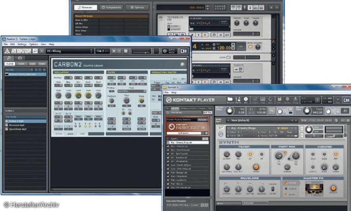Click the Kontakt Factory Selection banner
Screen dimensions: 351x211
(x=187, y=126)
